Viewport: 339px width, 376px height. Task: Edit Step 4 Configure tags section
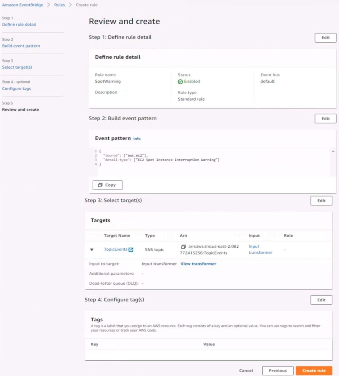click(x=321, y=300)
